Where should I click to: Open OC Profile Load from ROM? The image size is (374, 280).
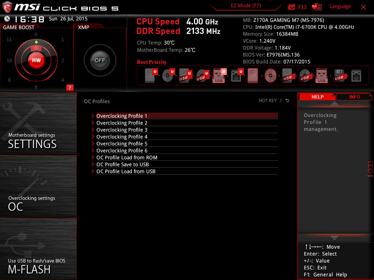tap(187, 157)
